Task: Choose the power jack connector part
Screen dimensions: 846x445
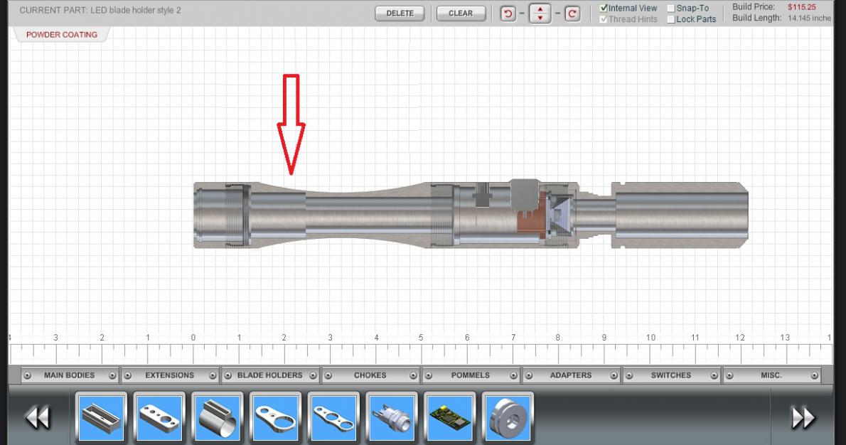Action: point(391,417)
